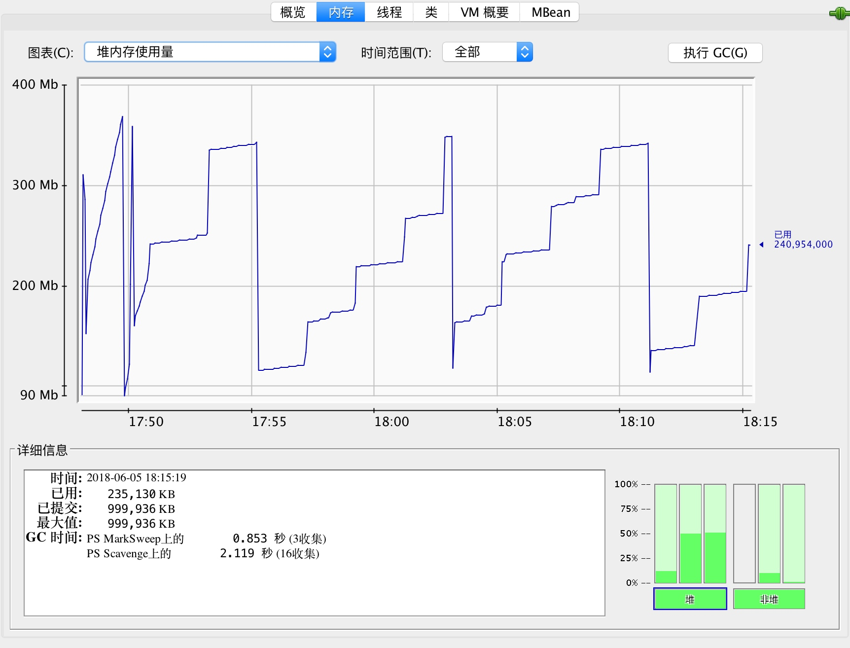Click the 已用 240,954,000 value label

tap(803, 240)
